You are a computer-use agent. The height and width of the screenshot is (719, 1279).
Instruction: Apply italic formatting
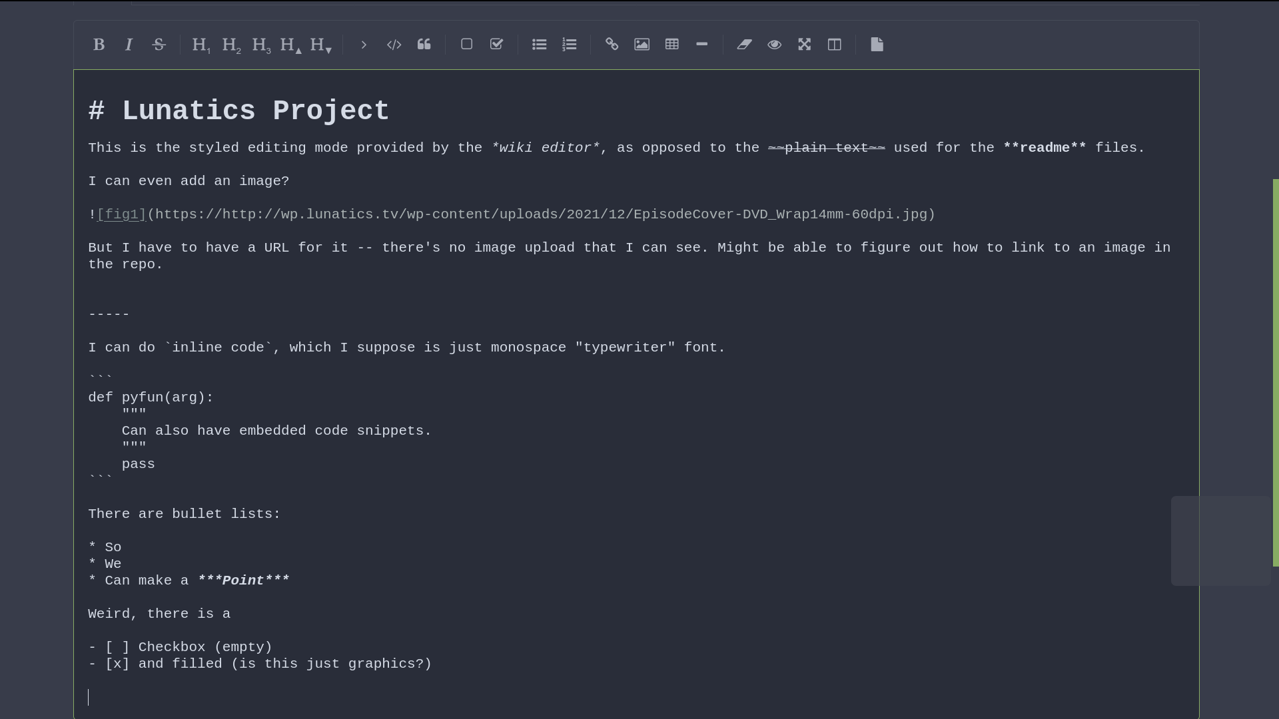click(x=129, y=45)
